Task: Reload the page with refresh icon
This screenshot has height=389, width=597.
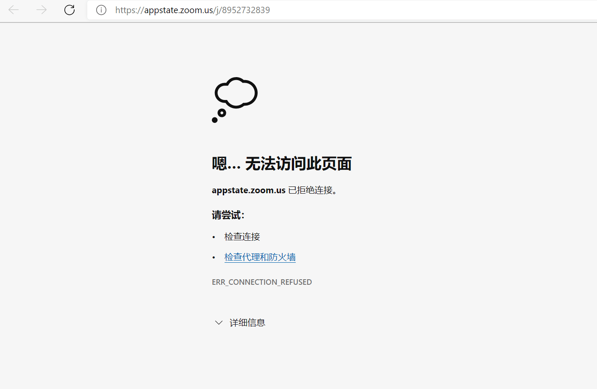Action: click(69, 10)
